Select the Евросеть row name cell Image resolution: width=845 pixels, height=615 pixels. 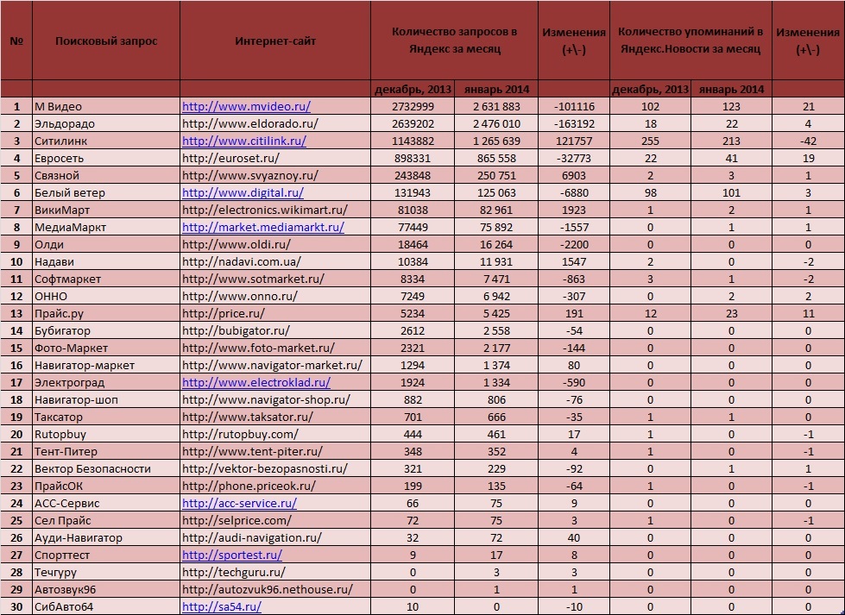(x=106, y=159)
